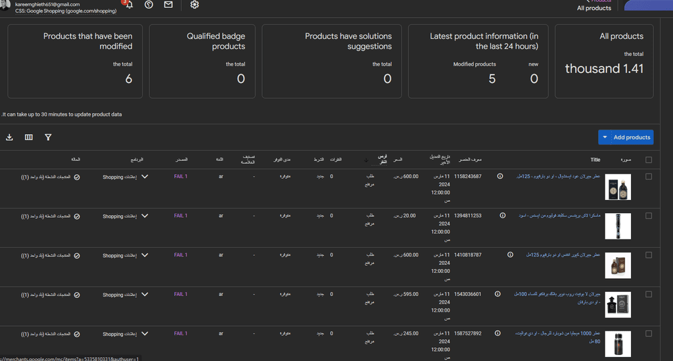This screenshot has width=673, height=361.
Task: Expand the Shopping program chevron for item 1394811253
Action: pyautogui.click(x=145, y=216)
